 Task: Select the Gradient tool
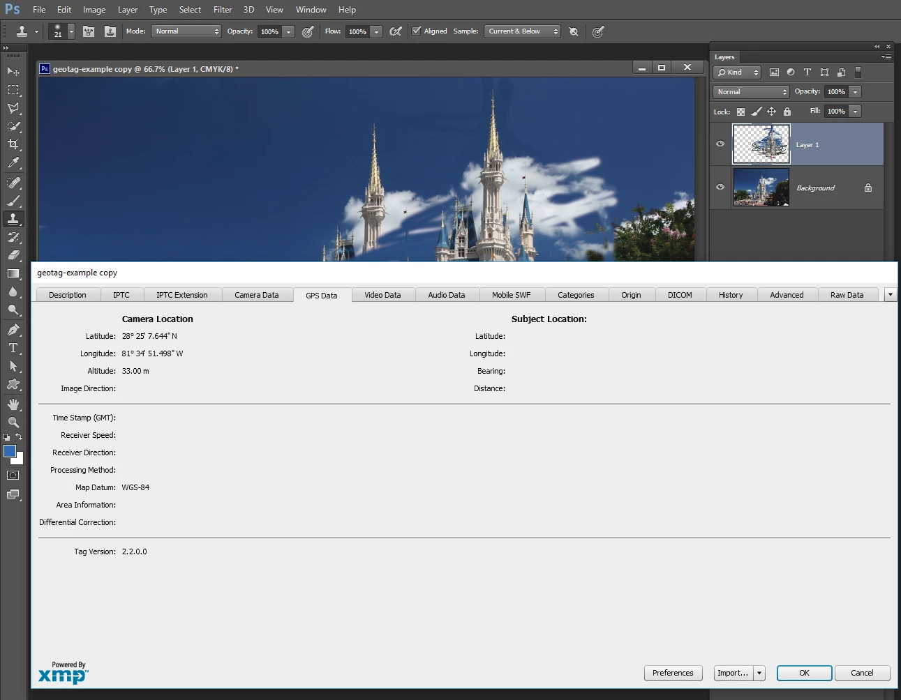pyautogui.click(x=13, y=273)
